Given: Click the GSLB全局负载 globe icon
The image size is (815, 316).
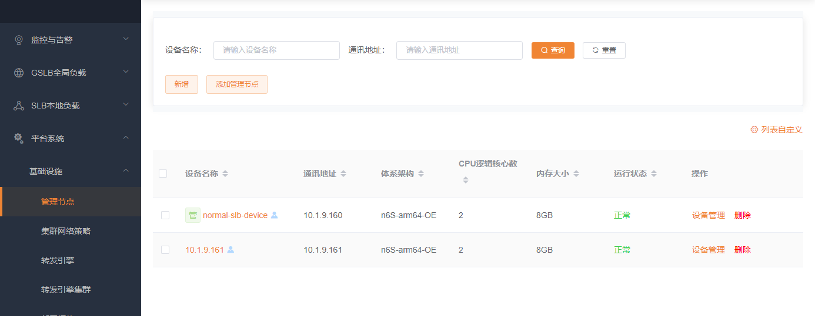Looking at the screenshot, I should click(x=19, y=73).
